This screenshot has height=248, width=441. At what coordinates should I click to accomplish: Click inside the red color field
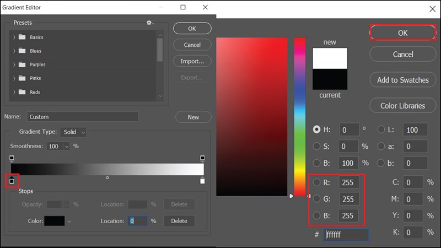point(252,117)
